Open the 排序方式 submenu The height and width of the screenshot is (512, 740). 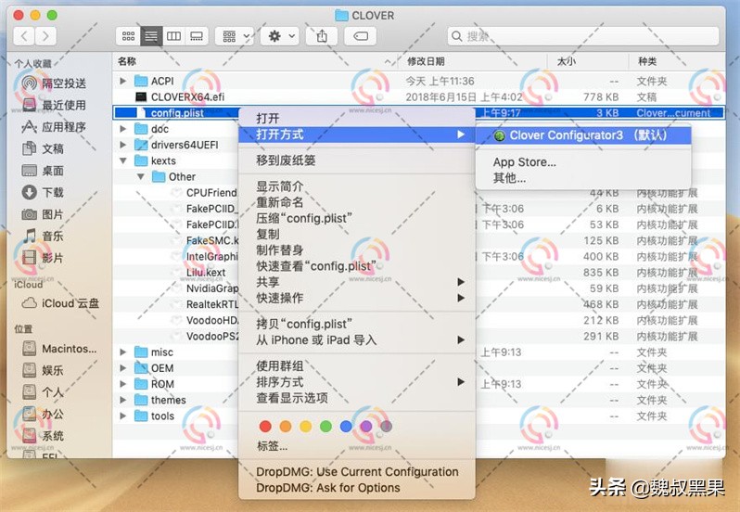[x=357, y=382]
